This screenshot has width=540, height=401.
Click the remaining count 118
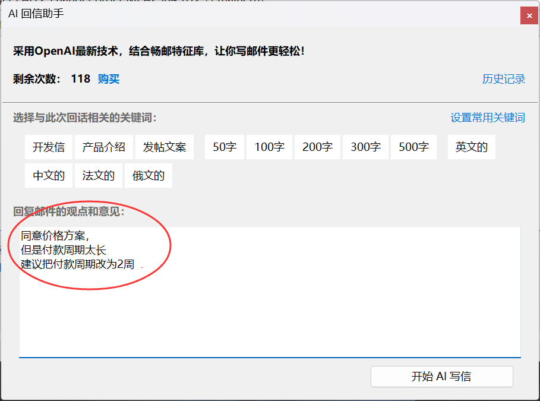pos(81,79)
